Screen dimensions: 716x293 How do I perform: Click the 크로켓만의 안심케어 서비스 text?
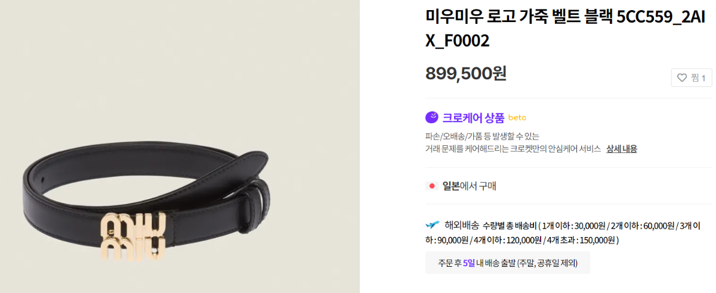coord(555,149)
